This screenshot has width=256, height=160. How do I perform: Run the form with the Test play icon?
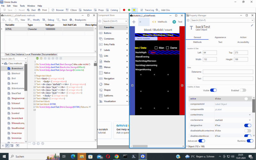tap(174, 22)
